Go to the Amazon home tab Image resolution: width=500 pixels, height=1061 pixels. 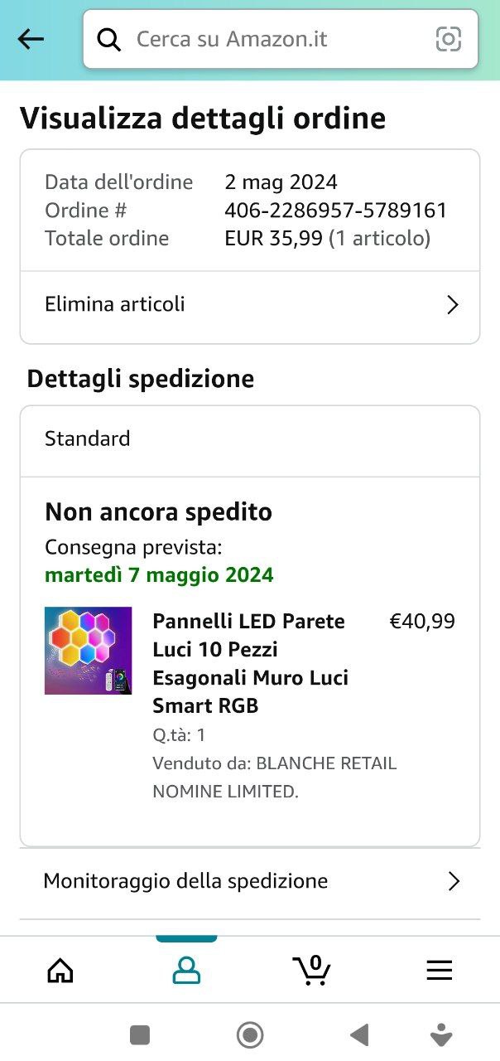pos(60,970)
